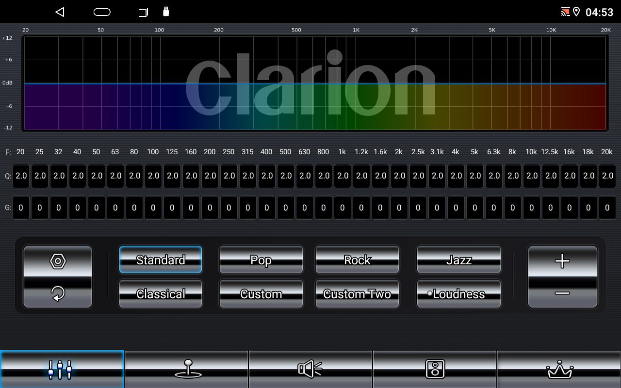Enable the Loudness option

458,293
